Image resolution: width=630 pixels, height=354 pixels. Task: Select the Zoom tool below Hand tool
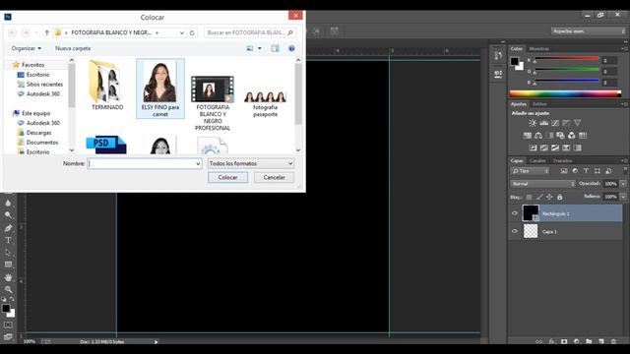pyautogui.click(x=8, y=289)
